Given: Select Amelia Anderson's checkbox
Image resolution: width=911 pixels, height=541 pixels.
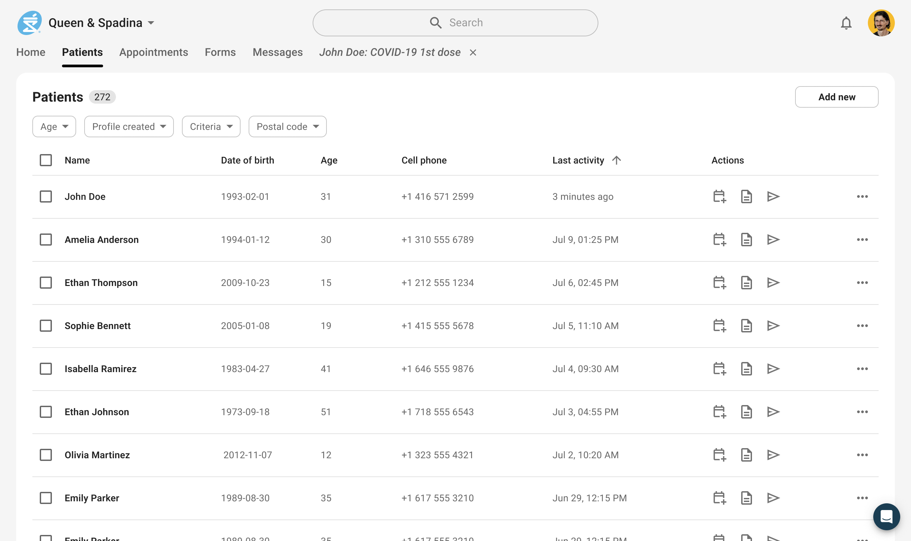Looking at the screenshot, I should point(45,240).
